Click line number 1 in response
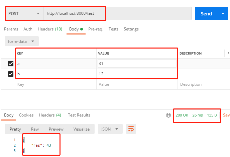The image size is (230, 157). point(14,140)
